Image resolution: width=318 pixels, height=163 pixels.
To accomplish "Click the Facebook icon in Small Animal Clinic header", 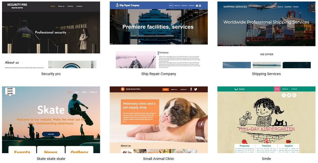I will point(191,89).
